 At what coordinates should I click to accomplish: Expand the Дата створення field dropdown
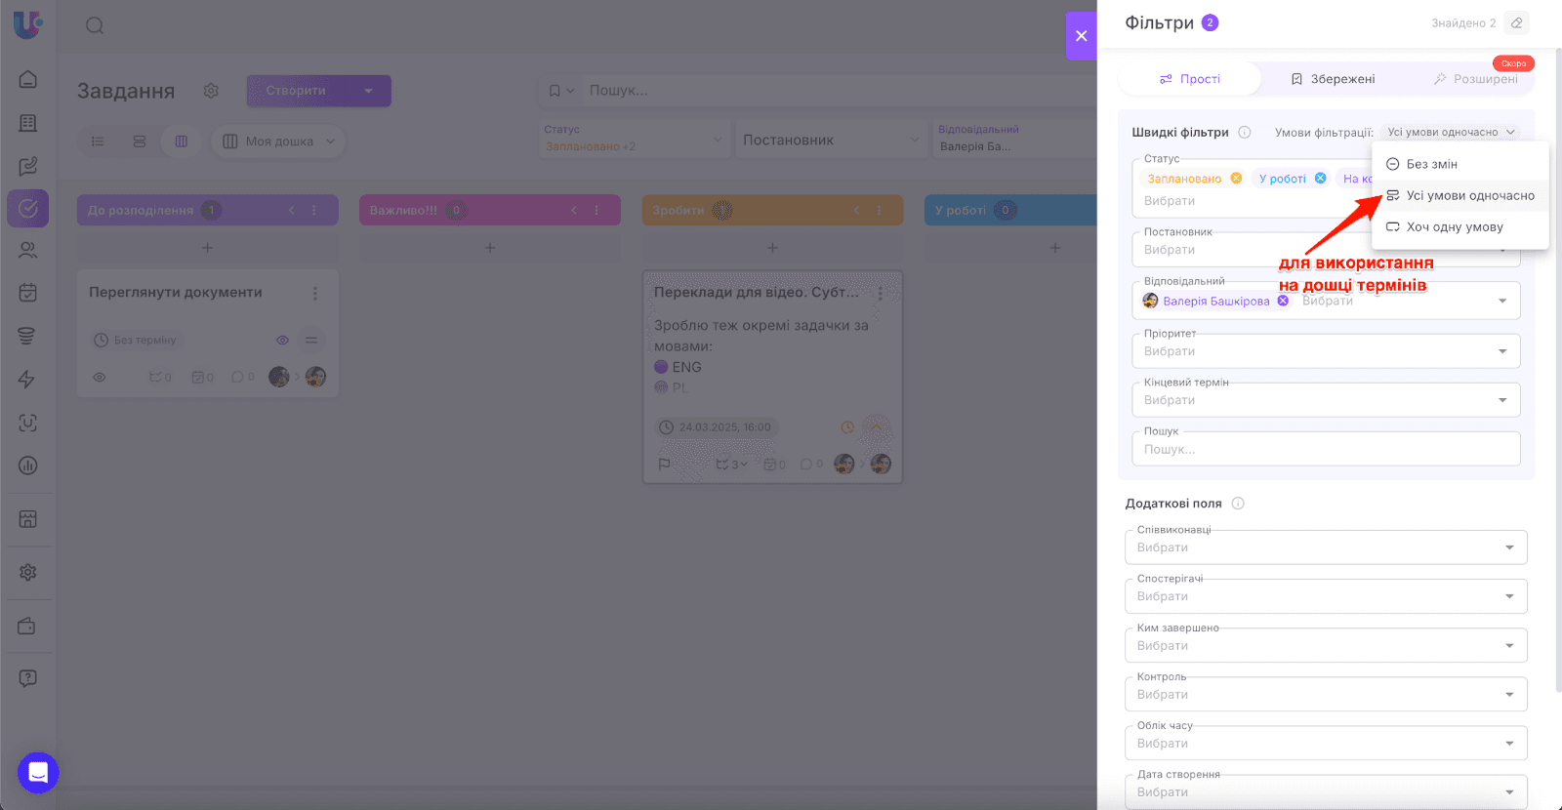pyautogui.click(x=1509, y=791)
